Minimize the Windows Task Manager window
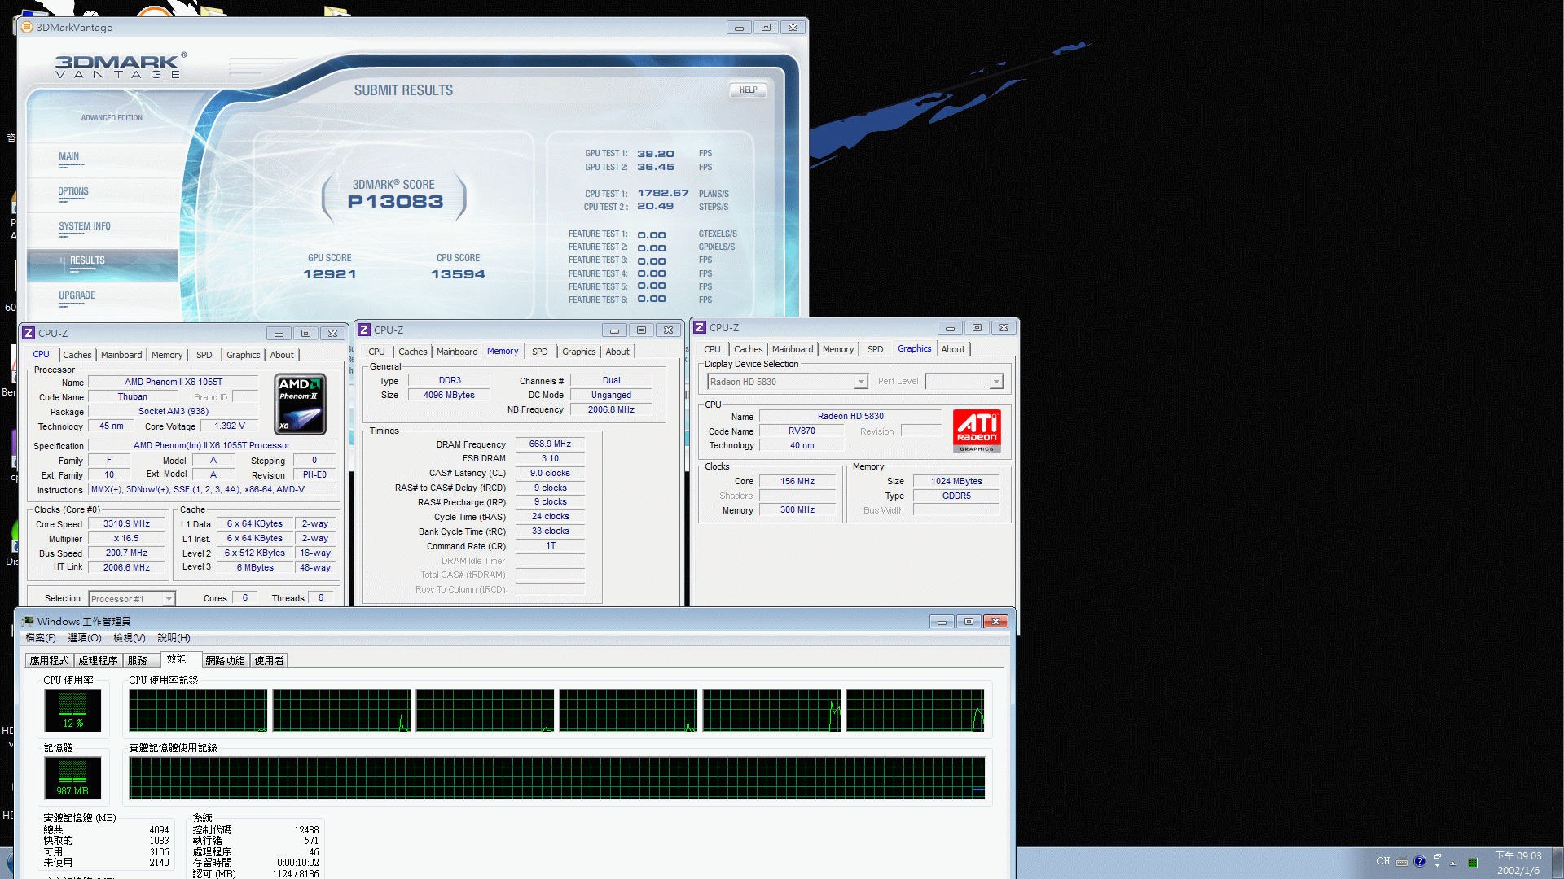Screen dimensions: 1564x879 click(942, 622)
